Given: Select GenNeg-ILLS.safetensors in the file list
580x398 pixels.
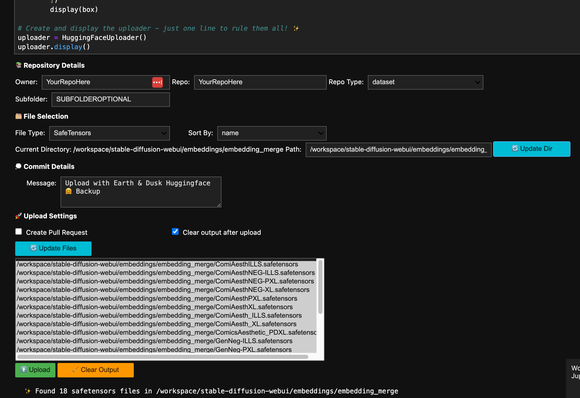Looking at the screenshot, I should 155,341.
